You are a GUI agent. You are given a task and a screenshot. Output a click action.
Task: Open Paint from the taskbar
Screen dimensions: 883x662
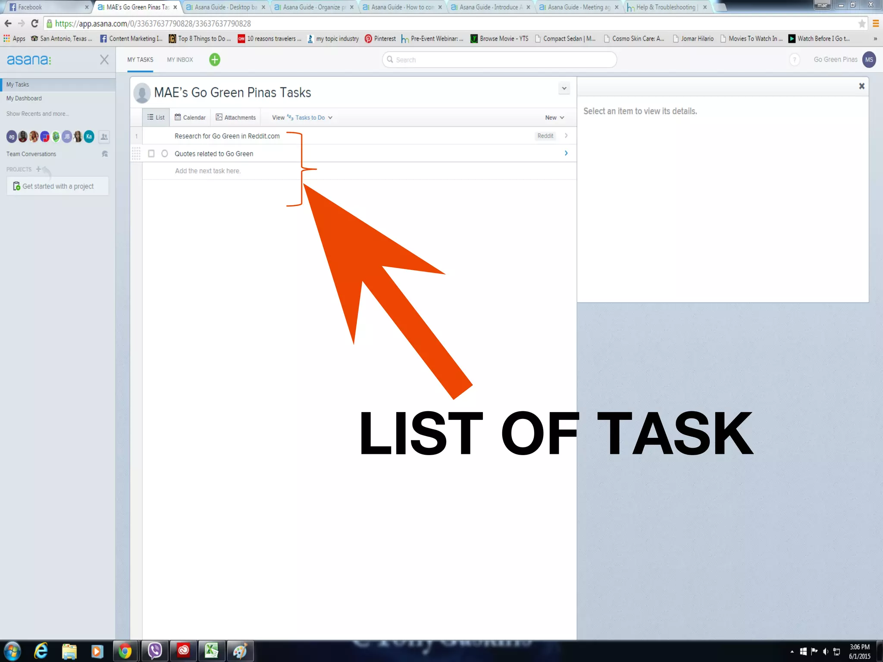point(240,651)
